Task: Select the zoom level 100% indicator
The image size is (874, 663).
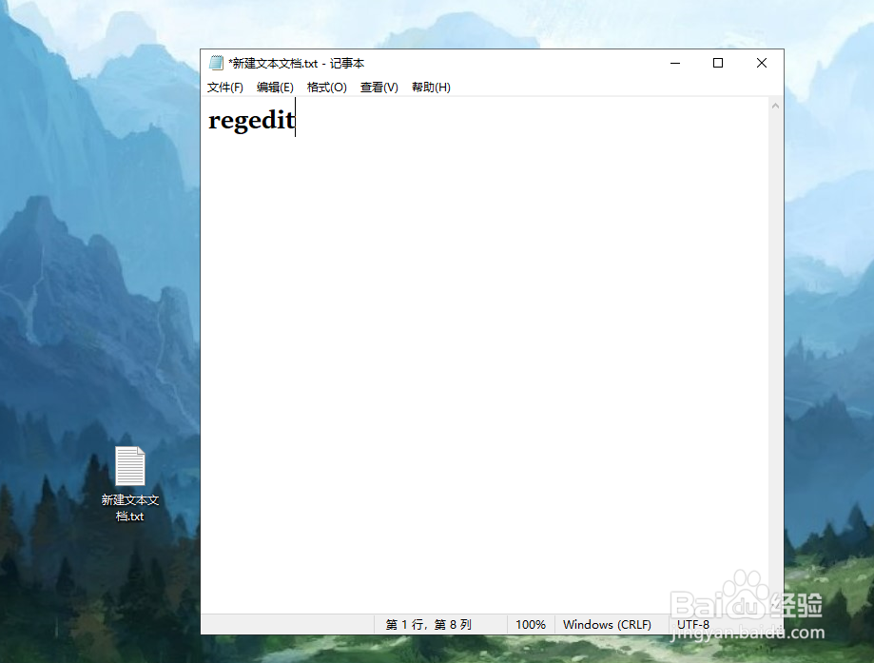Action: [x=530, y=624]
